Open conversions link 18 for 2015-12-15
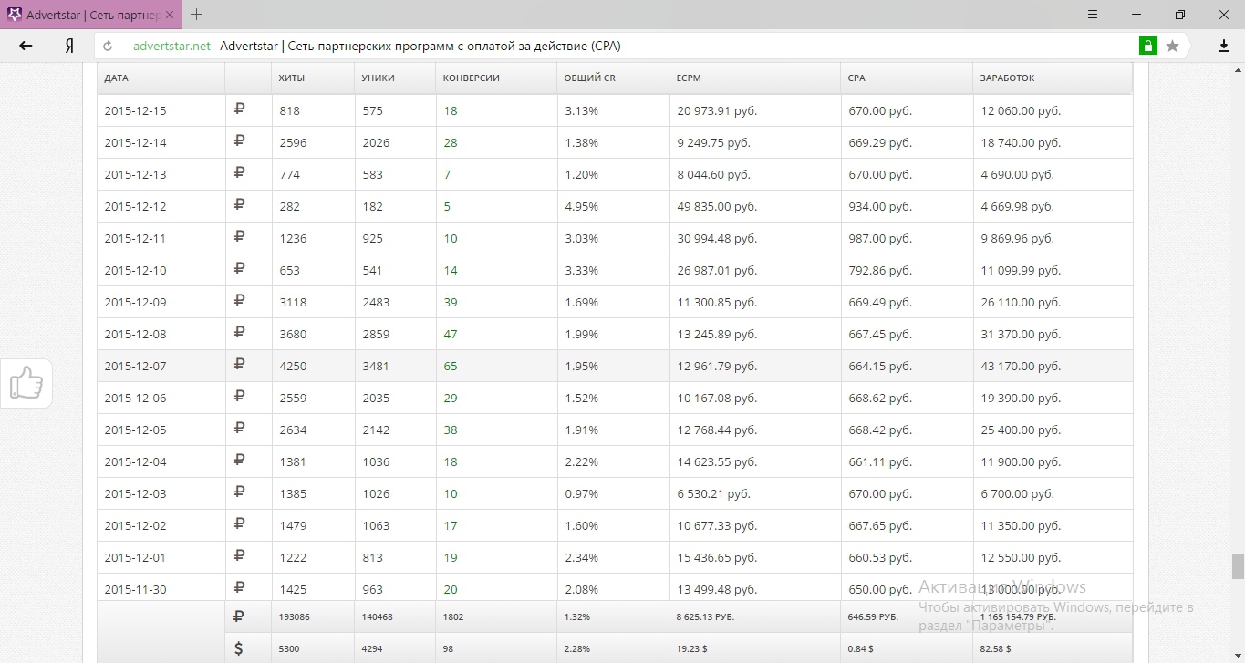 [451, 110]
